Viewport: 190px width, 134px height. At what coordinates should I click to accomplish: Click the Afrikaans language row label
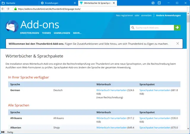pyautogui.click(x=16, y=118)
